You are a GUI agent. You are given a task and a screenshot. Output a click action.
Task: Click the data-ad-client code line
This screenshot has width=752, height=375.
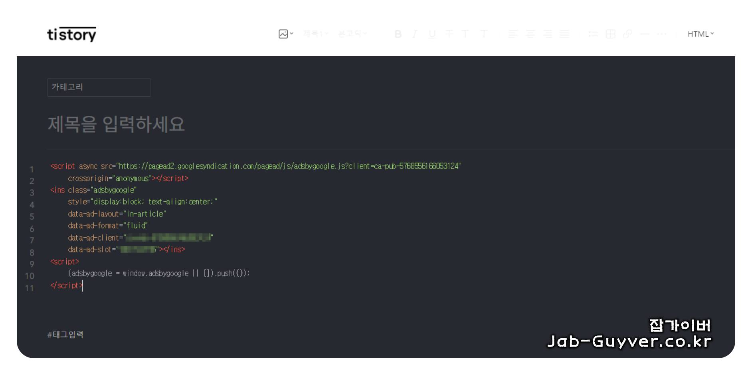coord(141,238)
